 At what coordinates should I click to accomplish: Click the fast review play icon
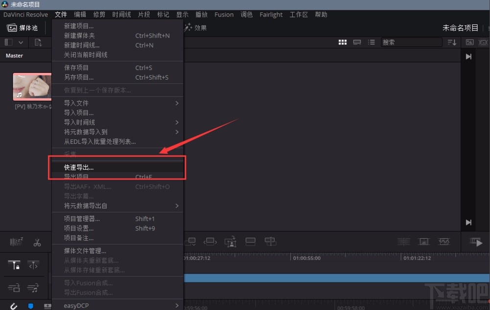476,242
